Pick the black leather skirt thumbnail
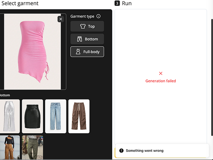The width and height of the screenshot is (213, 160). coord(32,116)
